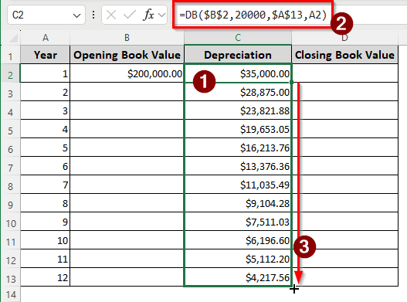This screenshot has height=302, width=407.
Task: Select the $11,035.49 depreciation cell
Action: [x=238, y=185]
